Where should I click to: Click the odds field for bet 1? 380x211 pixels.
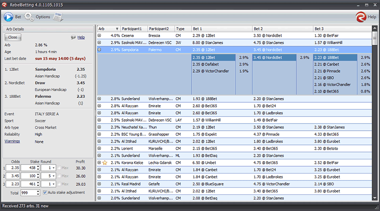point(13,168)
